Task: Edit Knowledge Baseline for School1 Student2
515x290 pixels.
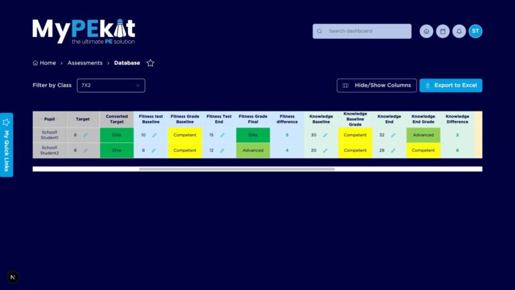Action: [325, 150]
